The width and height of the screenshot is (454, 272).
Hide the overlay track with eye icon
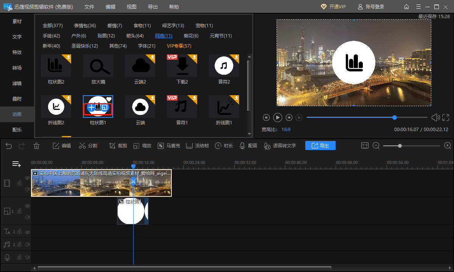[27, 206]
